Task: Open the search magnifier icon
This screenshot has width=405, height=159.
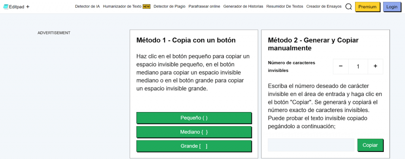Action: (x=348, y=7)
